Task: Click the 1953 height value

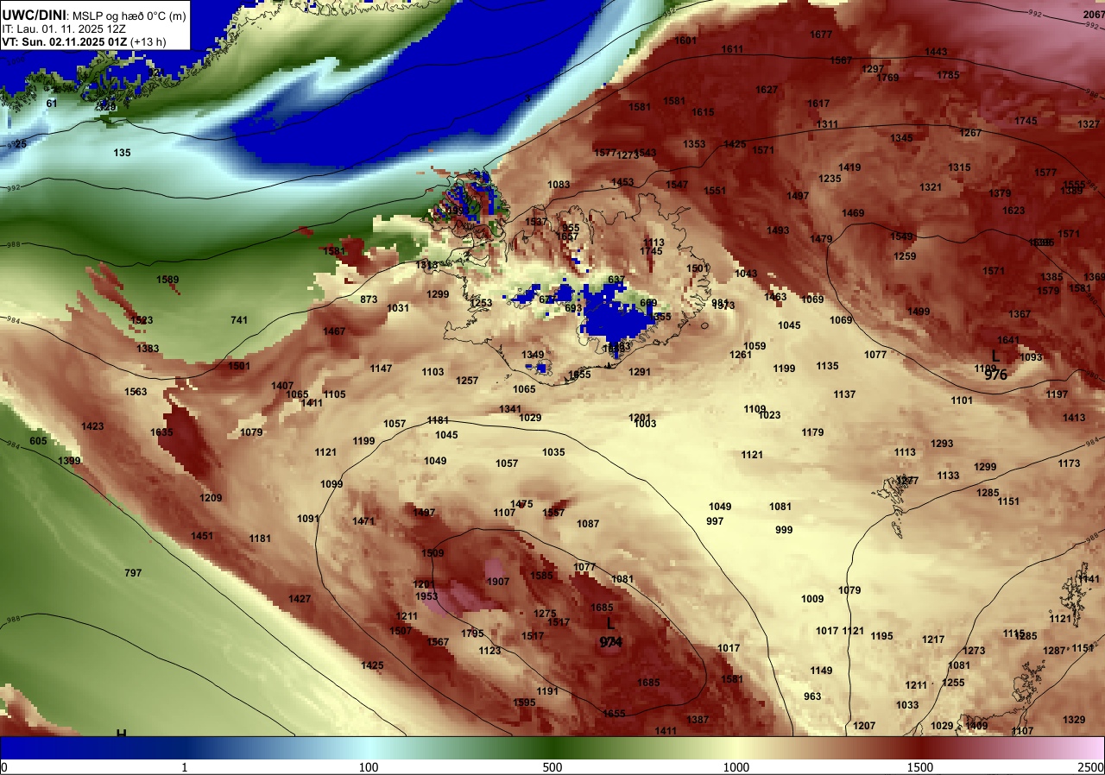Action: [426, 596]
